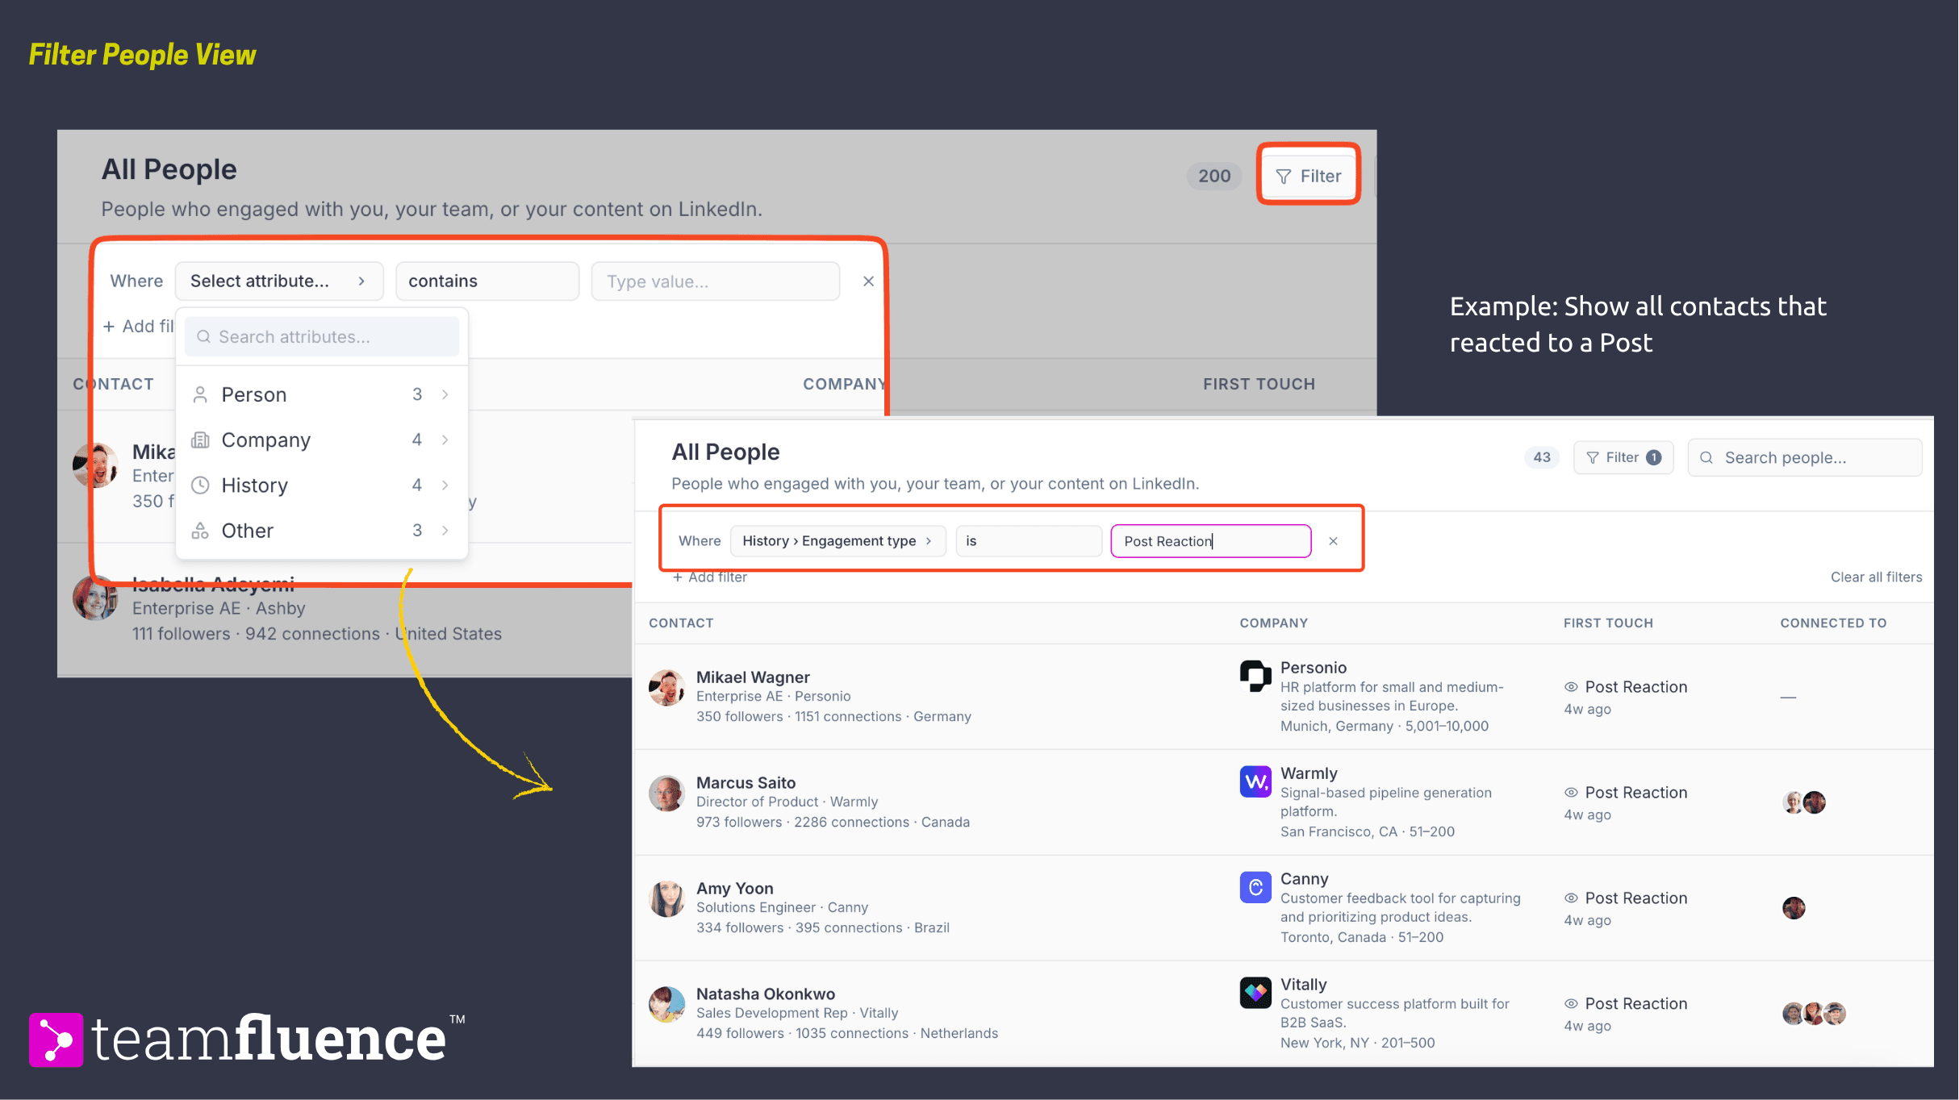Open the Amy Yoon contact name
The height and width of the screenshot is (1100, 1959).
click(x=734, y=888)
